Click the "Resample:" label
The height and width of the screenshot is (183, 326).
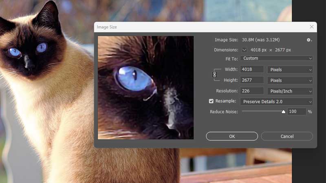[226, 101]
